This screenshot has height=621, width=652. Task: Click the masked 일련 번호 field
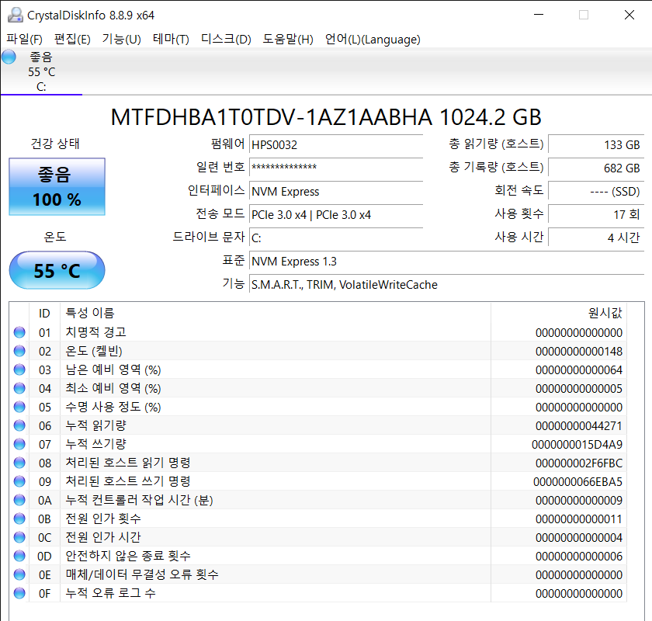[336, 168]
